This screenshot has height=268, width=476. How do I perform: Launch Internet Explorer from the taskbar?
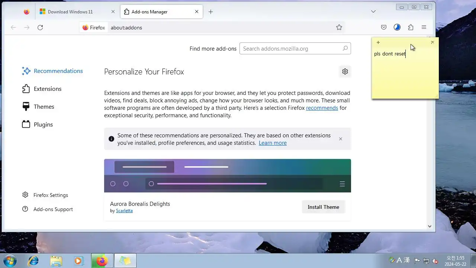pyautogui.click(x=33, y=261)
